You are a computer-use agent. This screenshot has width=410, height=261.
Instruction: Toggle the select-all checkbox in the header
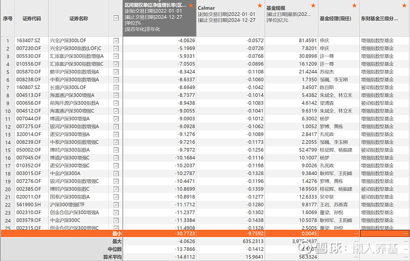pos(116,18)
